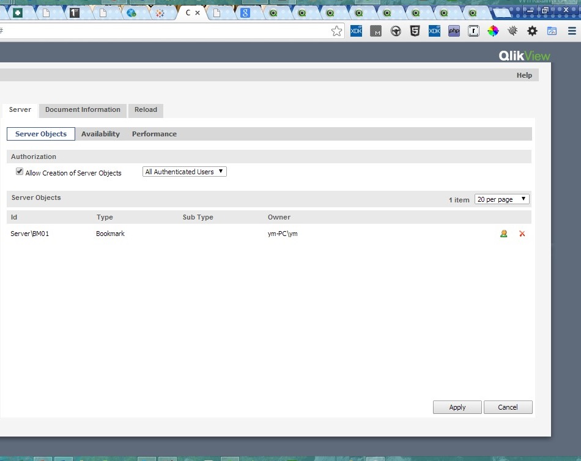581x461 pixels.
Task: Select the Server Objects sub-tab
Action: 41,134
